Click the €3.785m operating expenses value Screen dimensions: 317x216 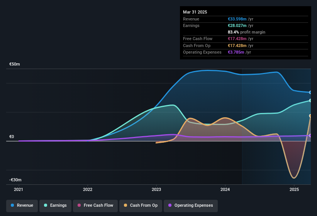coord(236,52)
